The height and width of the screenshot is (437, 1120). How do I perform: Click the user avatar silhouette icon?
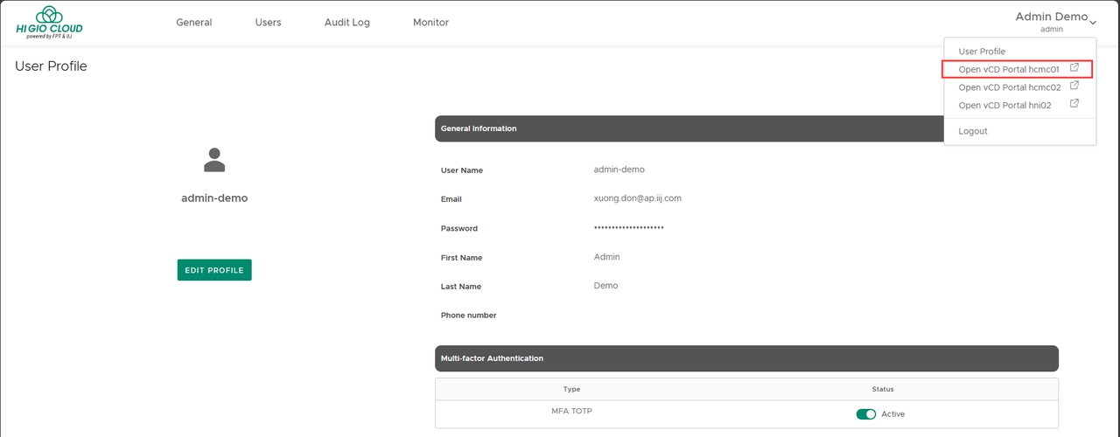214,160
